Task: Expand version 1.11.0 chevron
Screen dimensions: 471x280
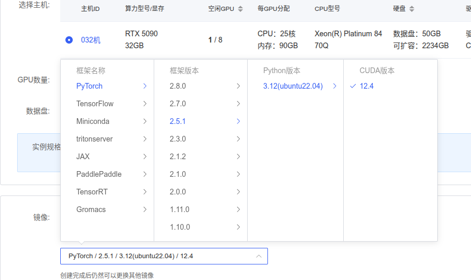Action: point(238,209)
